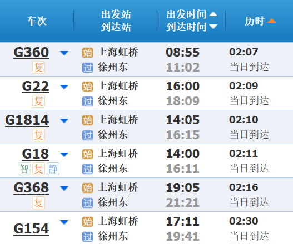293x244 pixels.
Task: Expand stop details for train G18
Action: [64, 155]
